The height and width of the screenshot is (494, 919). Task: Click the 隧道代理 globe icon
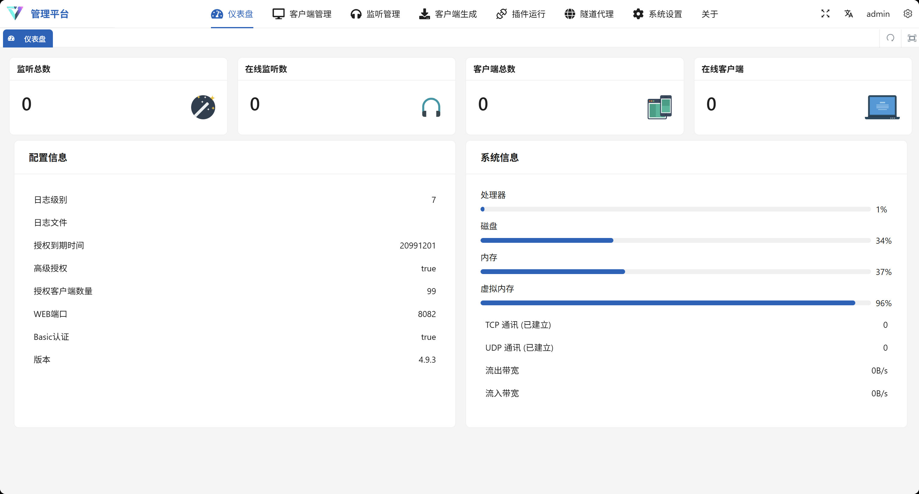(x=569, y=14)
